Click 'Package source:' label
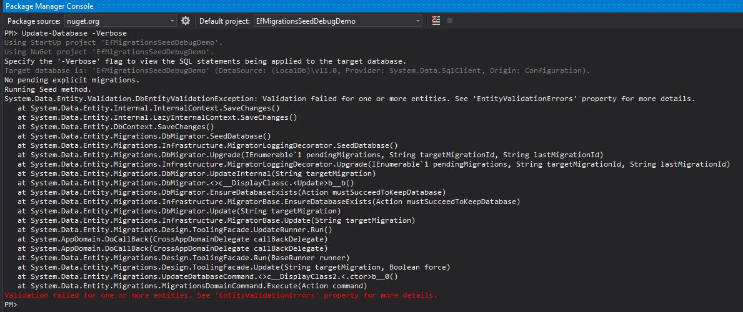Viewport: 743px width, 312px height. tap(34, 21)
